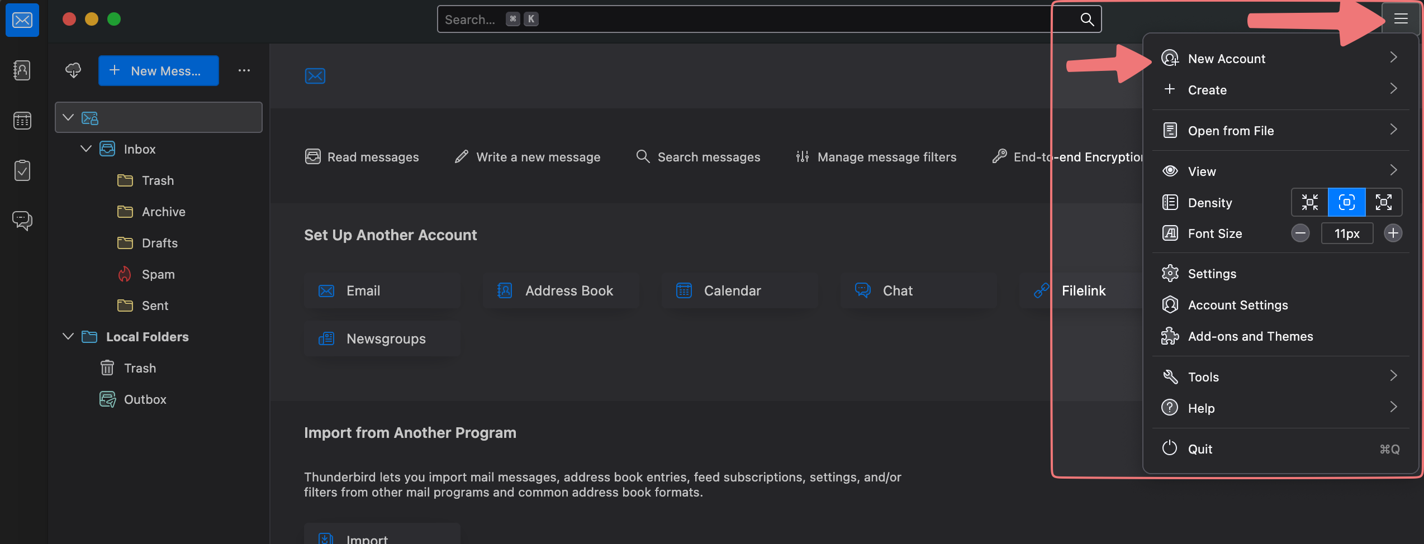Click the Chat setup button
1424x544 pixels.
click(919, 290)
